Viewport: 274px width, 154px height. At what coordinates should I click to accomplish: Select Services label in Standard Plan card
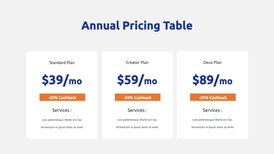click(62, 110)
